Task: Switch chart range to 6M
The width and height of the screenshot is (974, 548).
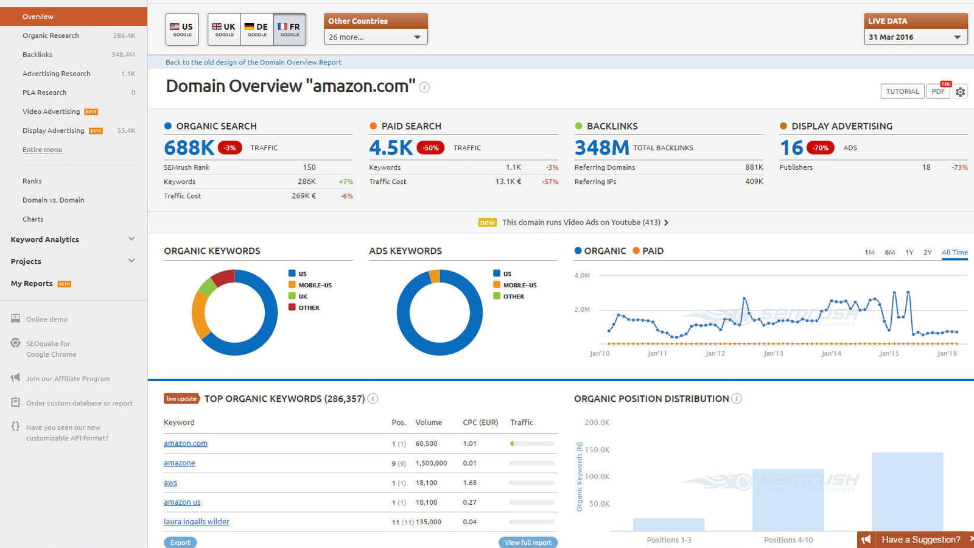Action: tap(889, 252)
